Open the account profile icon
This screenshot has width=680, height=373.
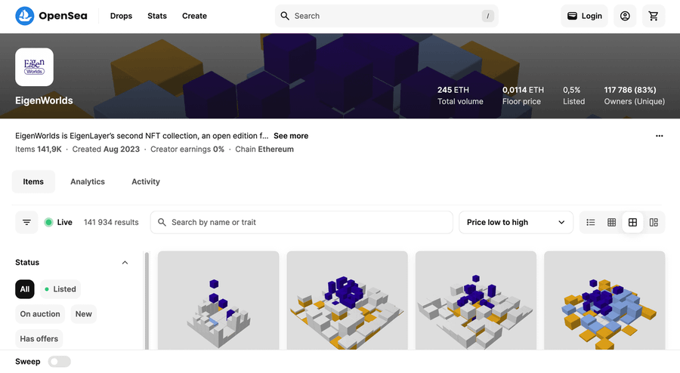click(x=625, y=16)
